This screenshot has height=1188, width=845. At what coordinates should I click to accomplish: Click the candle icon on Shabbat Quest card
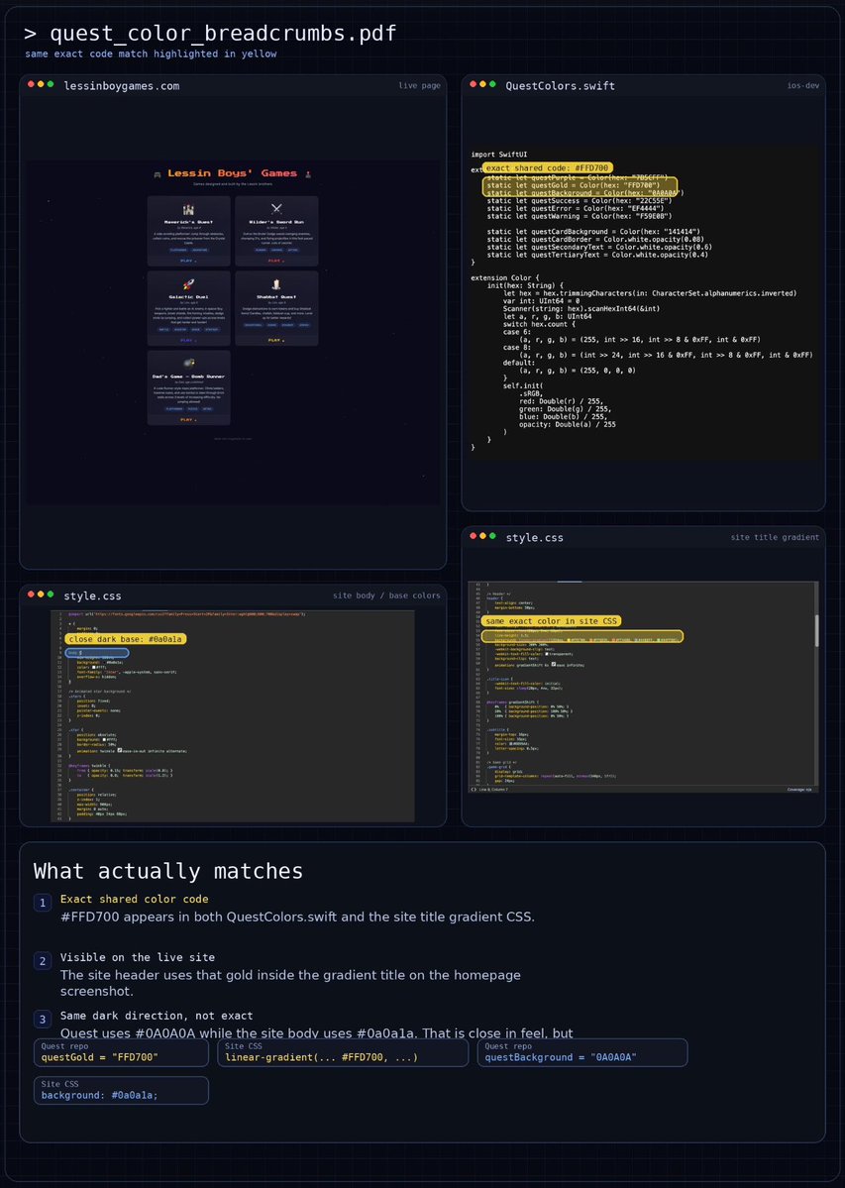[276, 284]
